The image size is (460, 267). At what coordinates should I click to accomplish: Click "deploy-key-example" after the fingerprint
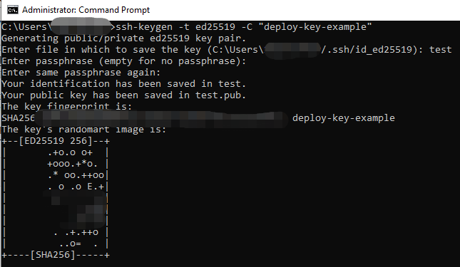click(x=344, y=118)
